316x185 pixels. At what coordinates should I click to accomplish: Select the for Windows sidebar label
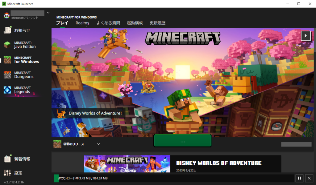27,62
